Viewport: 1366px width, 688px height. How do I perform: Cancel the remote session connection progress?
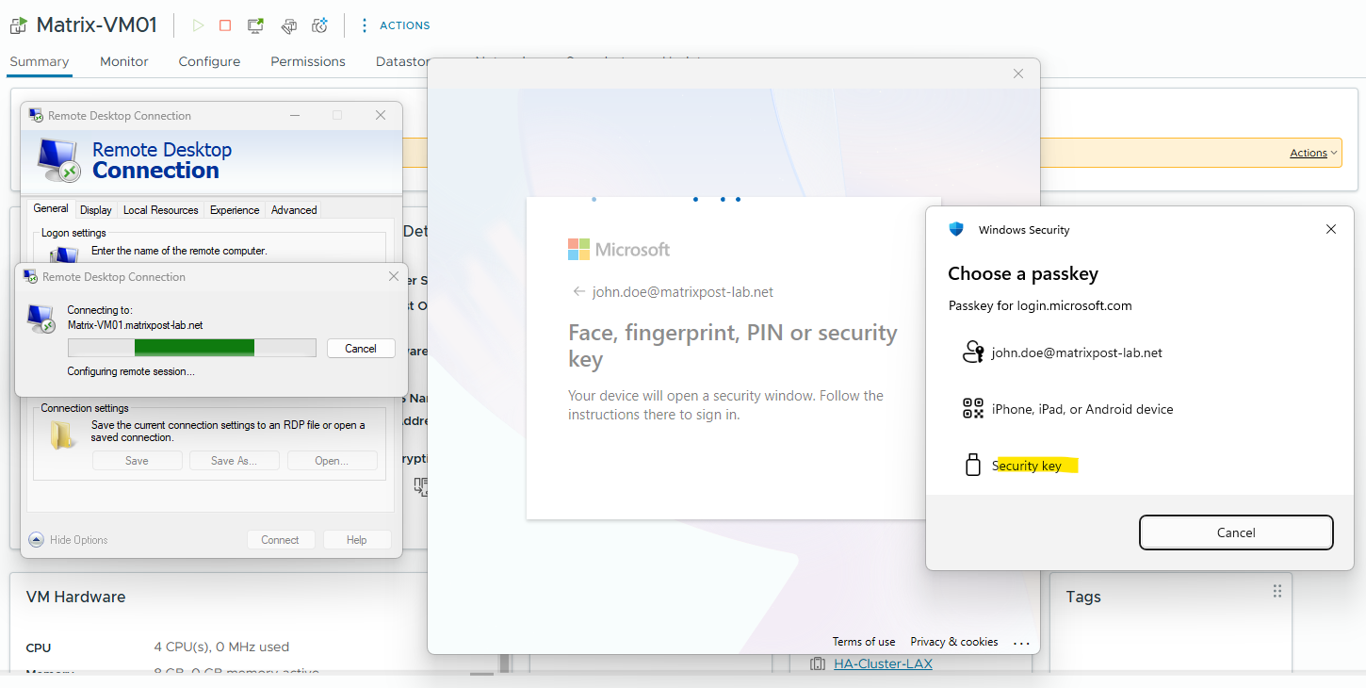coord(361,348)
